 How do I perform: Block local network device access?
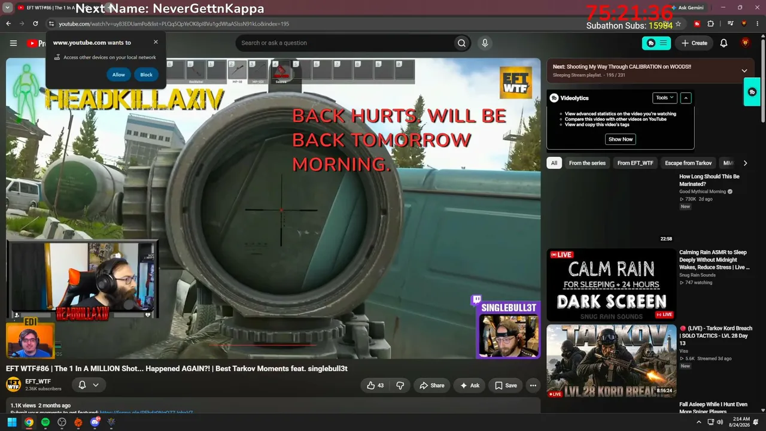click(x=147, y=74)
